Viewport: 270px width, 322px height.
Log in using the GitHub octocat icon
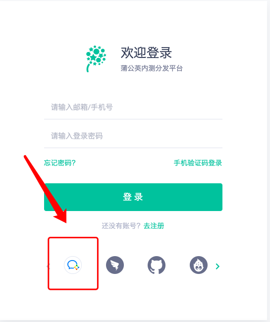click(x=157, y=265)
